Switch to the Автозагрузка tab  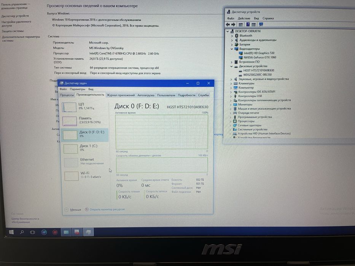pyautogui.click(x=146, y=95)
